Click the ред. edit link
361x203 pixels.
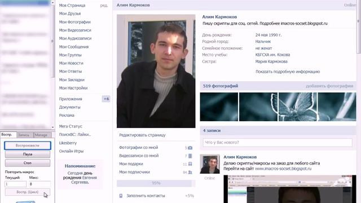(x=104, y=5)
